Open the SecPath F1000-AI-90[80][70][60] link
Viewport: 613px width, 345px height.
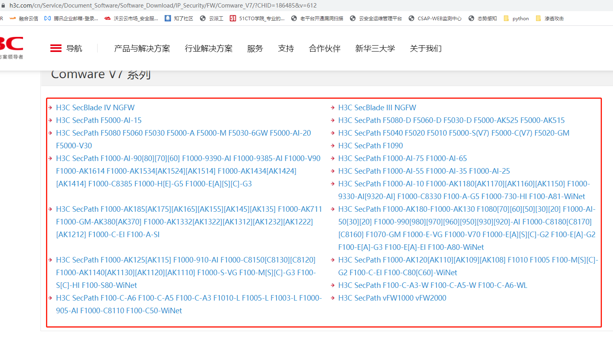(188, 171)
